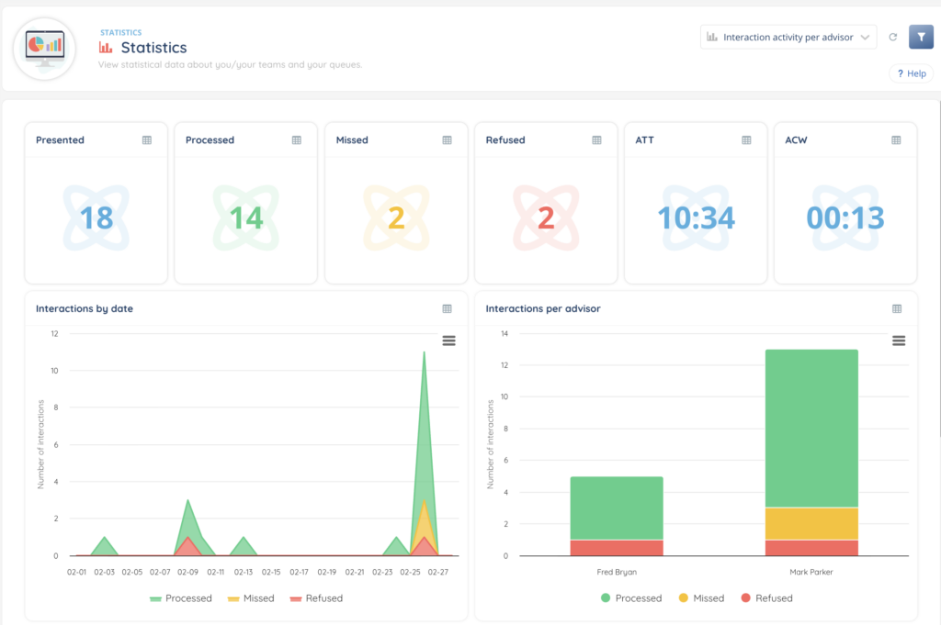This screenshot has height=625, width=941.
Task: Open table view for Interactions per advisor
Action: tap(896, 309)
